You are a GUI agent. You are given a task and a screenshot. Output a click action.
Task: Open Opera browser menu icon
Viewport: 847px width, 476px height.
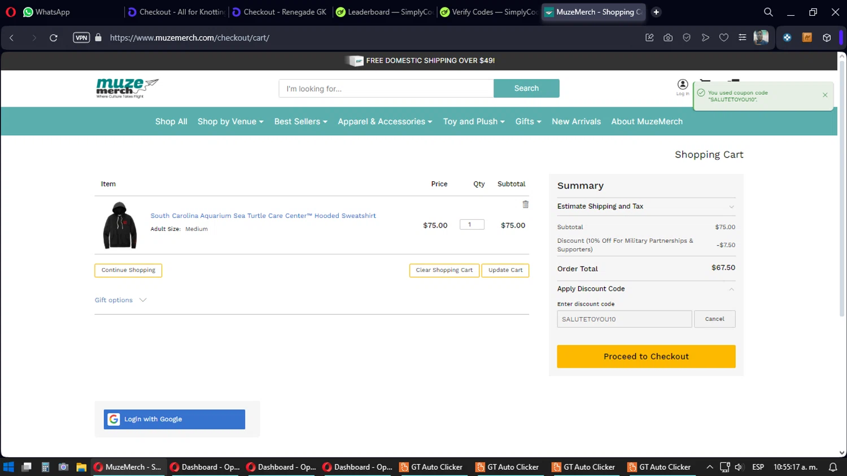pos(10,12)
